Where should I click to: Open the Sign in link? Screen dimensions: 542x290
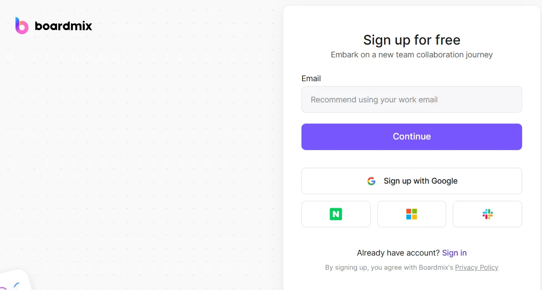[454, 253]
